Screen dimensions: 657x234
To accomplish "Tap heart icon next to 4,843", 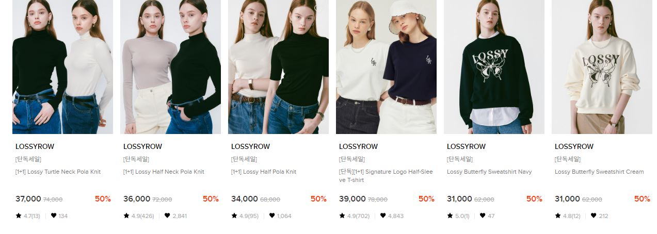I will pos(383,216).
